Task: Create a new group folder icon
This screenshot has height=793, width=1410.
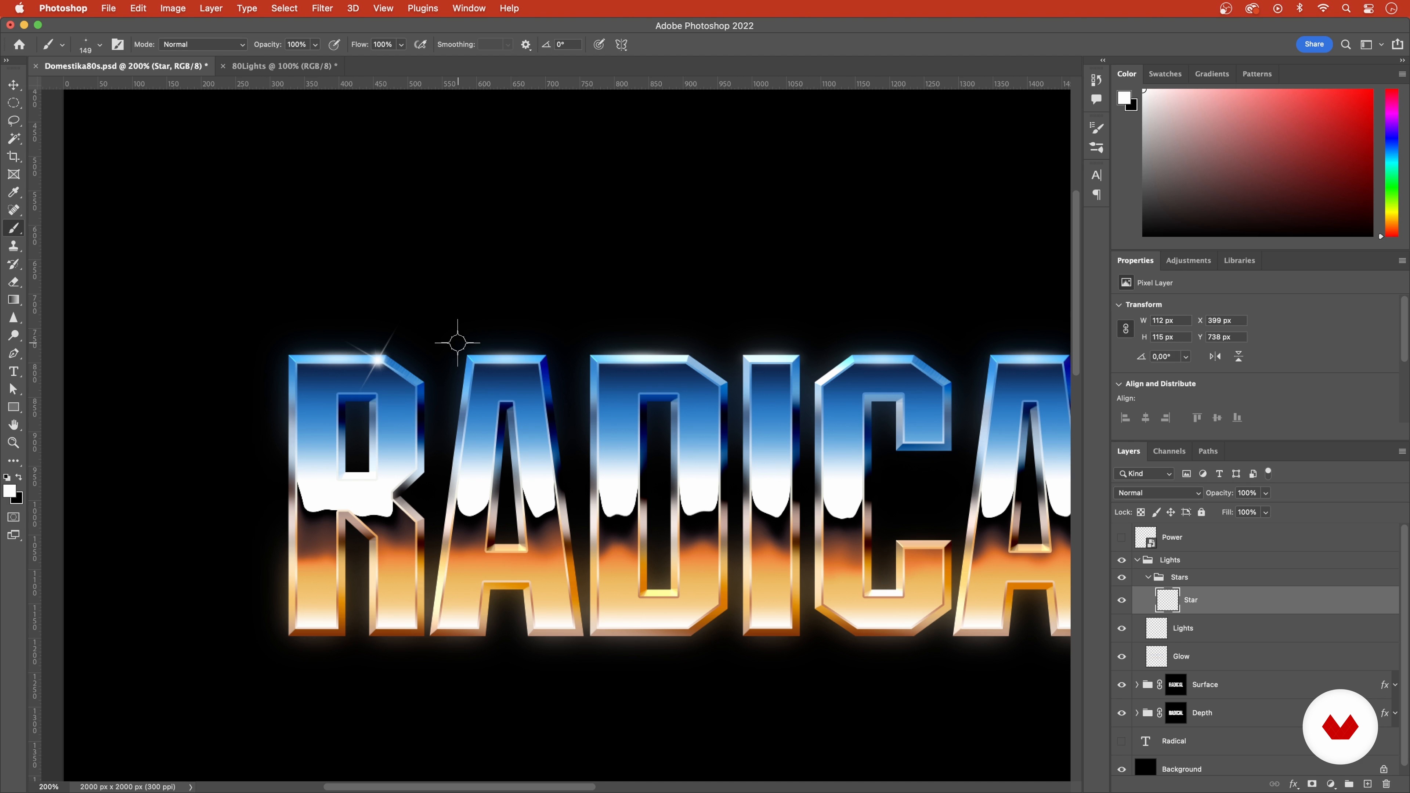Action: click(1349, 784)
